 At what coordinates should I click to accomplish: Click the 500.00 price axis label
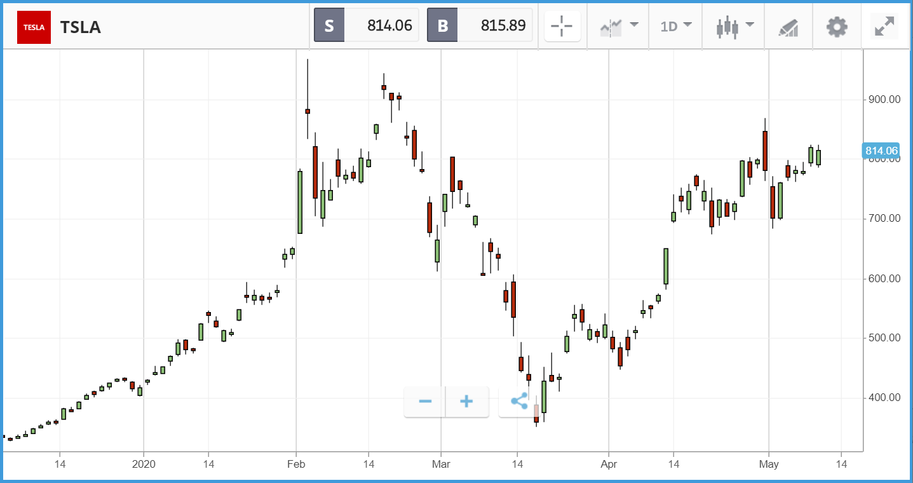pyautogui.click(x=884, y=338)
